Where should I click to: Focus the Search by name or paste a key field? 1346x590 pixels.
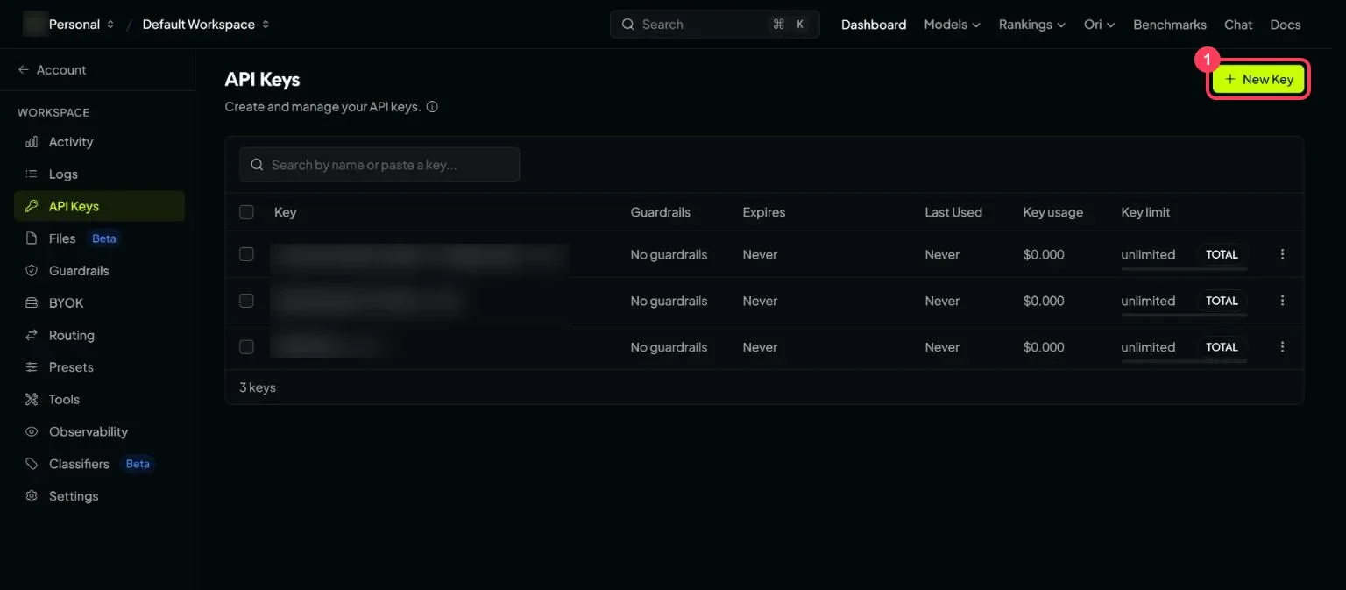379,165
